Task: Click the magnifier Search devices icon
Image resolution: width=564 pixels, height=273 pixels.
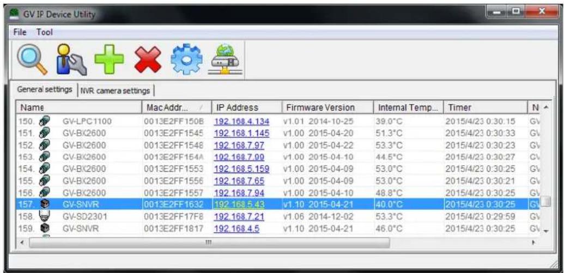Action: click(32, 59)
